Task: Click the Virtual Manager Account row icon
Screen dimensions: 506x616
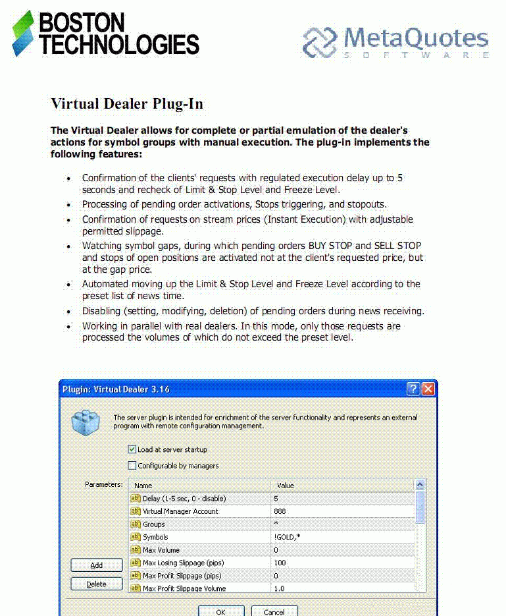Action: click(x=136, y=511)
